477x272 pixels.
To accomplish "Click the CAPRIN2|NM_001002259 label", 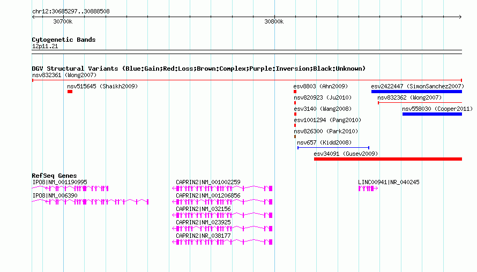I will (208, 182).
